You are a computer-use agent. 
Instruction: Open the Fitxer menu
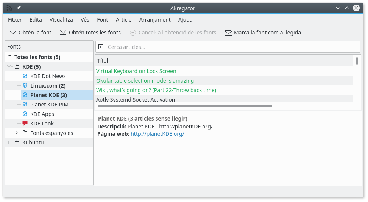point(15,20)
